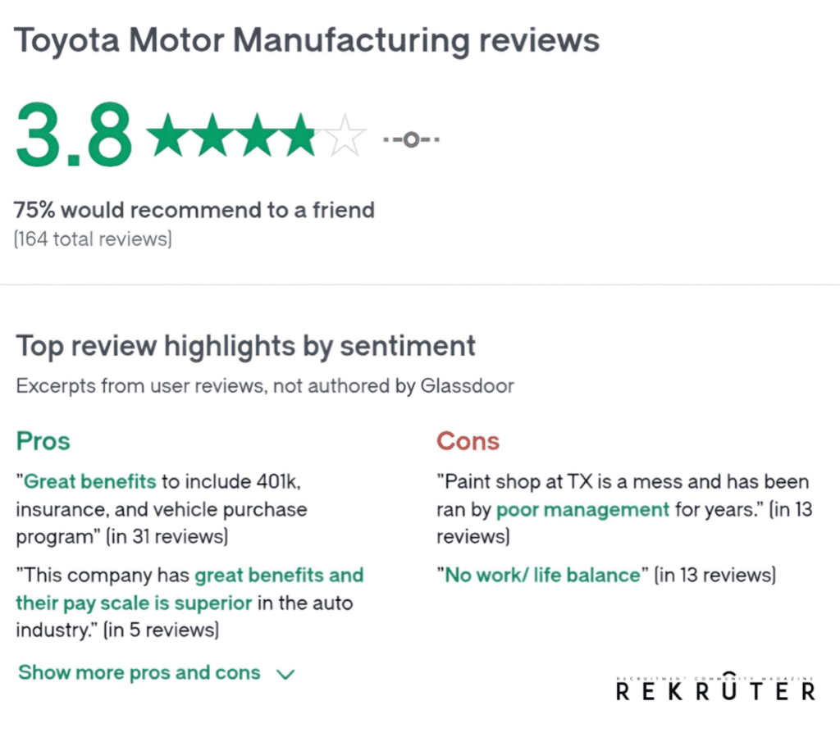Click the rating trend indicator icon
This screenshot has width=840, height=751.
[x=412, y=139]
